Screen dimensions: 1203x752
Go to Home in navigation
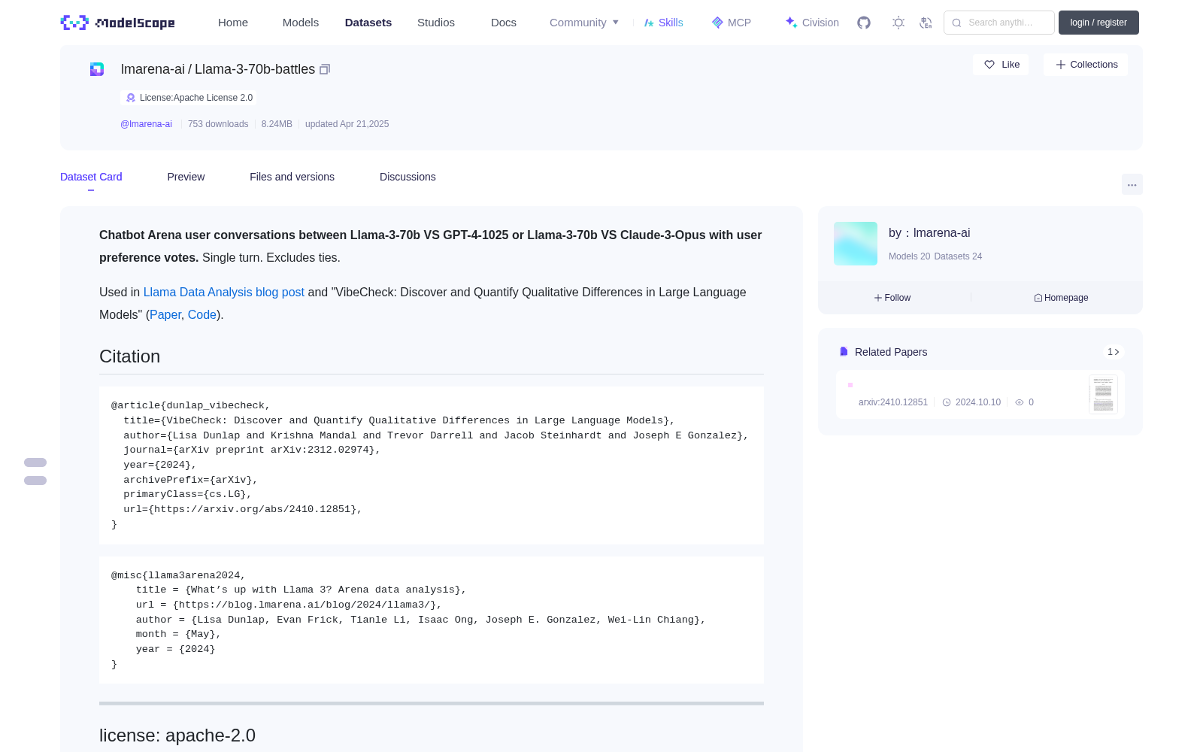click(x=233, y=23)
